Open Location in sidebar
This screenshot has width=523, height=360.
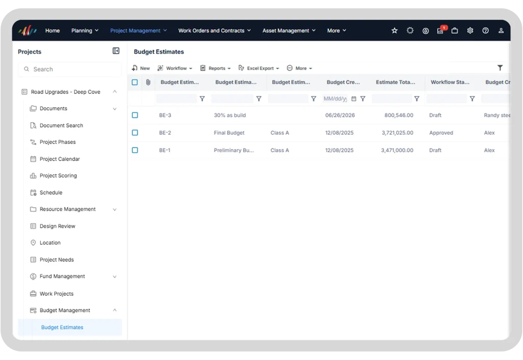45,243
